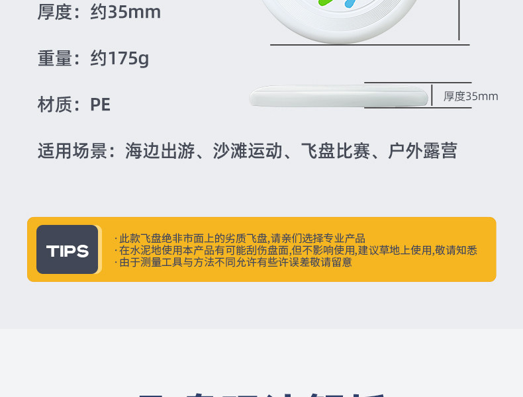Click the partially visible blue heading at bottom
Image resolution: width=523 pixels, height=397 pixels.
262,394
